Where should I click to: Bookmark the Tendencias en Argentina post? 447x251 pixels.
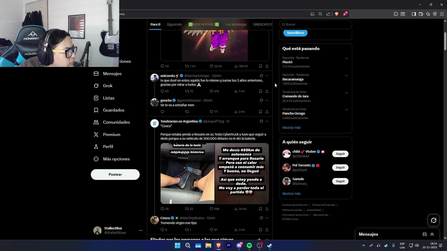click(261, 209)
